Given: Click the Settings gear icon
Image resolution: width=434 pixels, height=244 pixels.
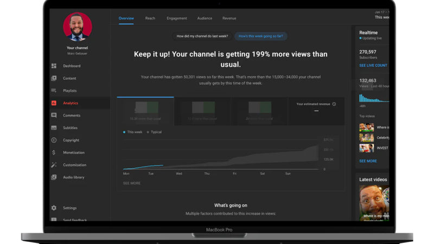Looking at the screenshot, I should coord(54,208).
